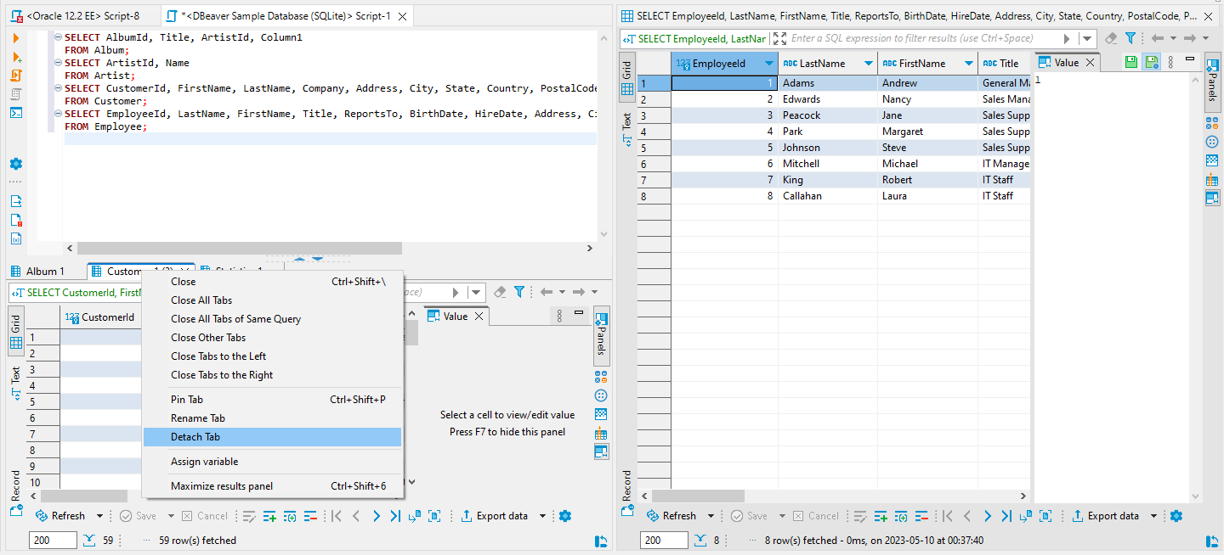
Task: Add new row in left results toolbar
Action: [x=269, y=516]
